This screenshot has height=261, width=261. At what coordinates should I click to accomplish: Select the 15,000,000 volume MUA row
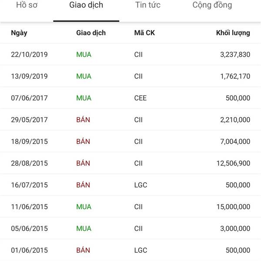130,207
